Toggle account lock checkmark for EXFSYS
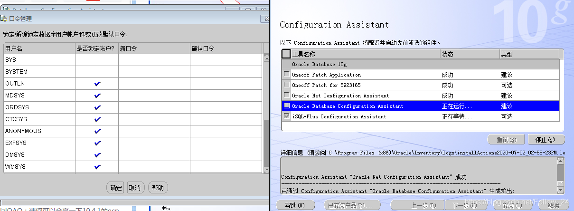Screen dimensions: 574x211 tap(97, 143)
